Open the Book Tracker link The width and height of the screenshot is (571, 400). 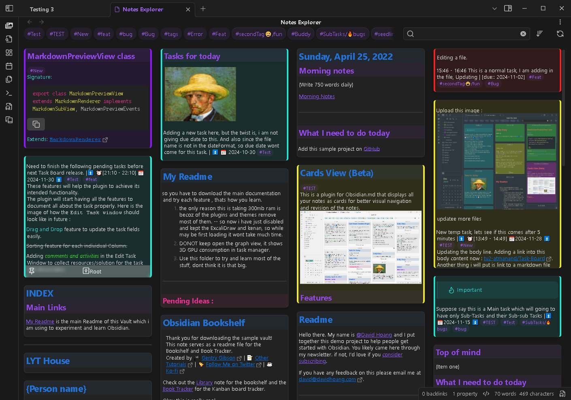click(x=178, y=389)
